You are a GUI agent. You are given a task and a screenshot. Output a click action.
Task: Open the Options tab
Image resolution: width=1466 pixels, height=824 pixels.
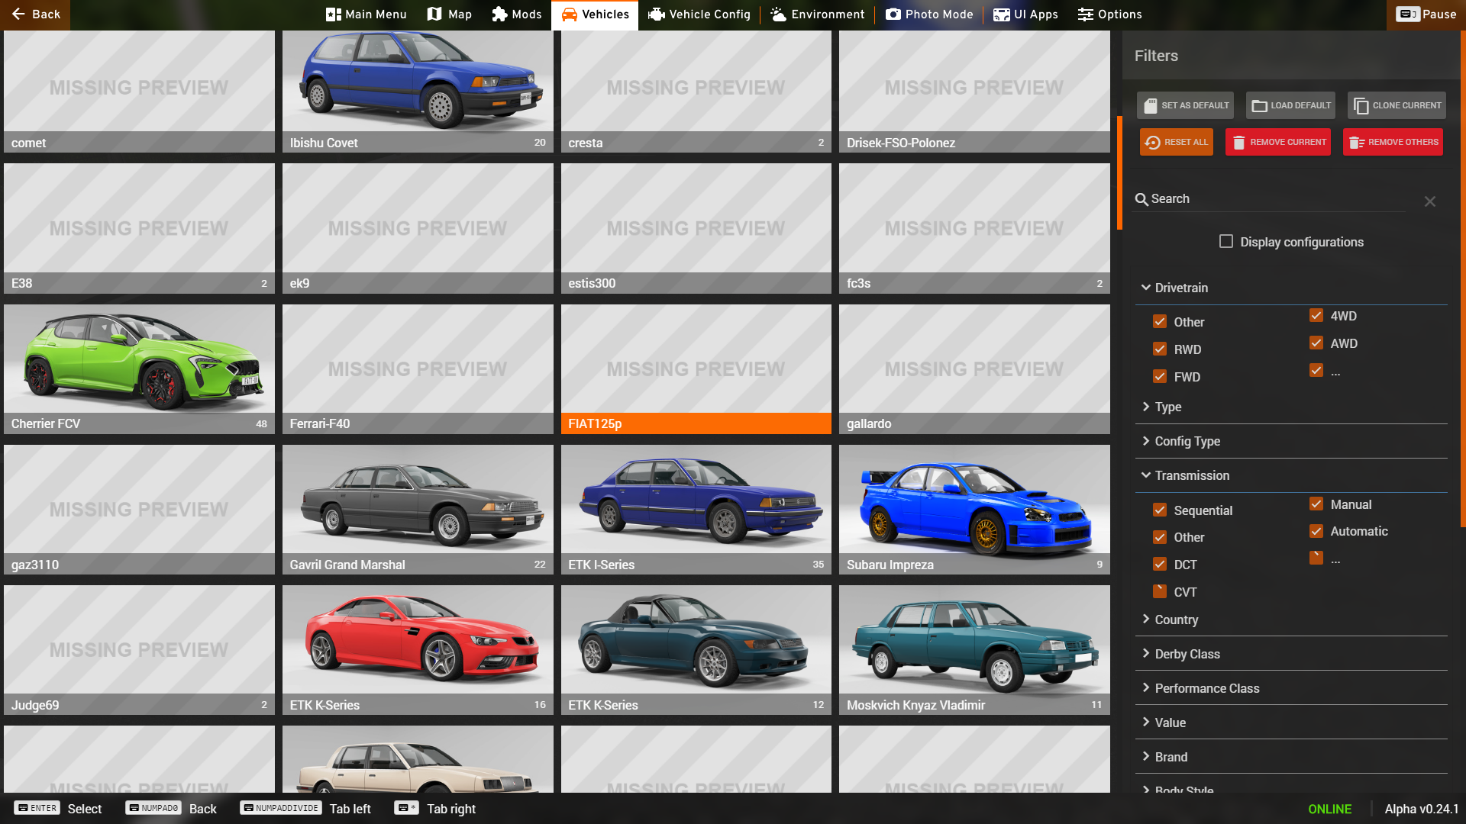click(1109, 14)
